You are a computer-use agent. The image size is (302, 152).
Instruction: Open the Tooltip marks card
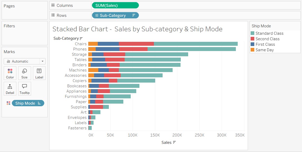point(25,89)
